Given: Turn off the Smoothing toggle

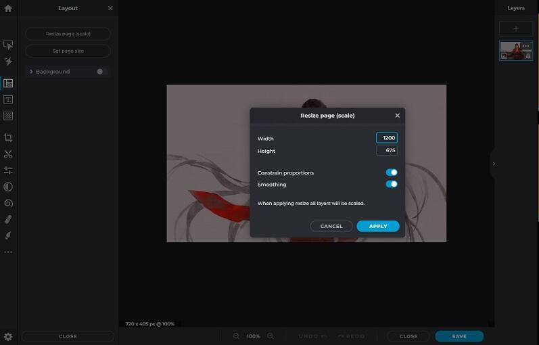Looking at the screenshot, I should point(392,184).
